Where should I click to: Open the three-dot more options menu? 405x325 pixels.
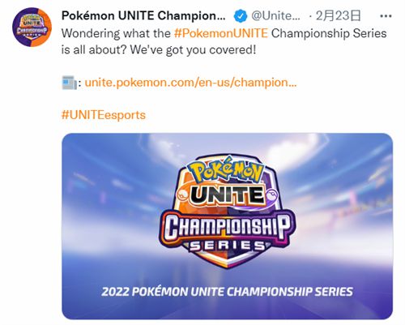pyautogui.click(x=386, y=16)
